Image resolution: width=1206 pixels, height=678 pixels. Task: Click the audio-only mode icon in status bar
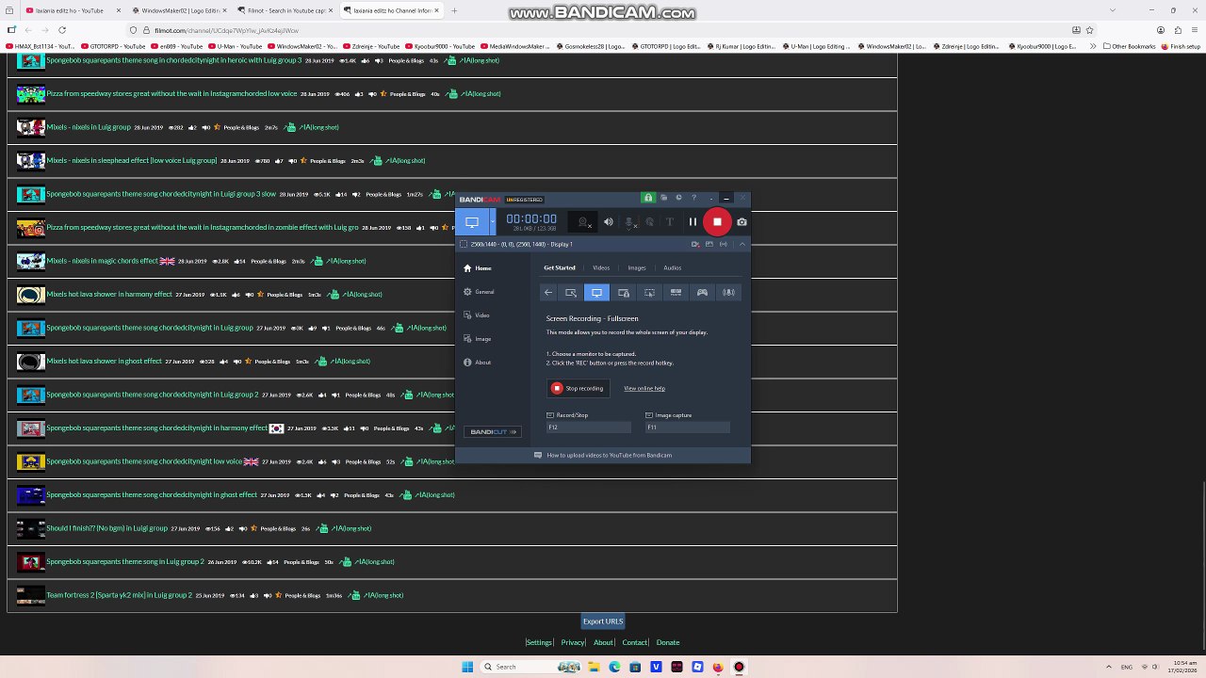(x=723, y=244)
